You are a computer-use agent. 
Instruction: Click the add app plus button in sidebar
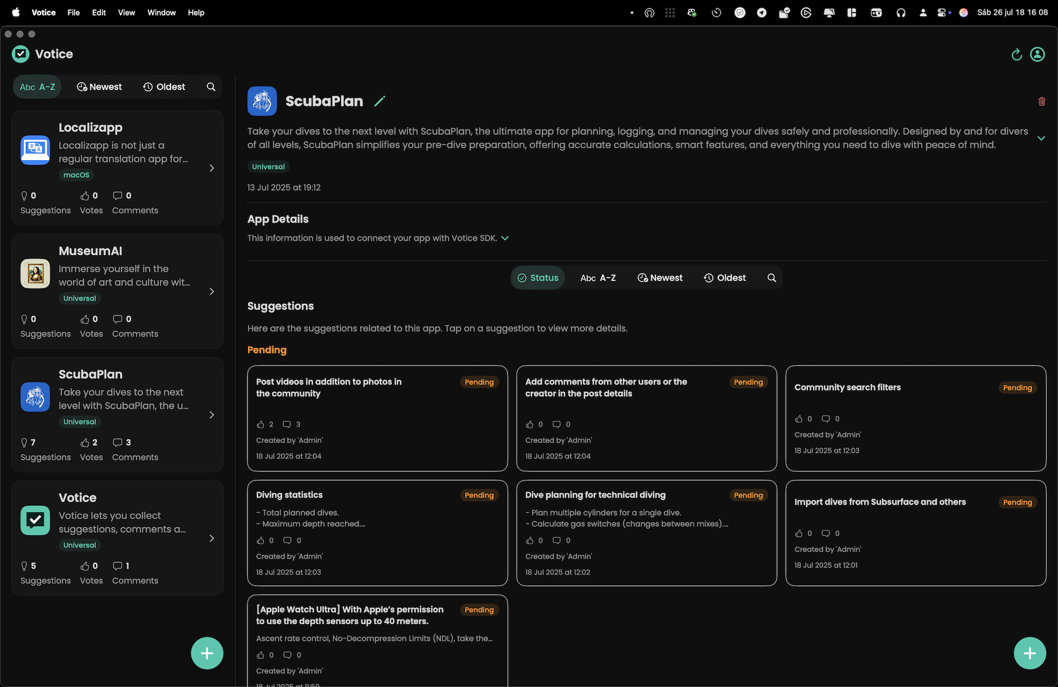(207, 653)
